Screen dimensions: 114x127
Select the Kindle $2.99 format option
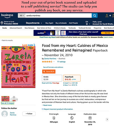point(52,78)
